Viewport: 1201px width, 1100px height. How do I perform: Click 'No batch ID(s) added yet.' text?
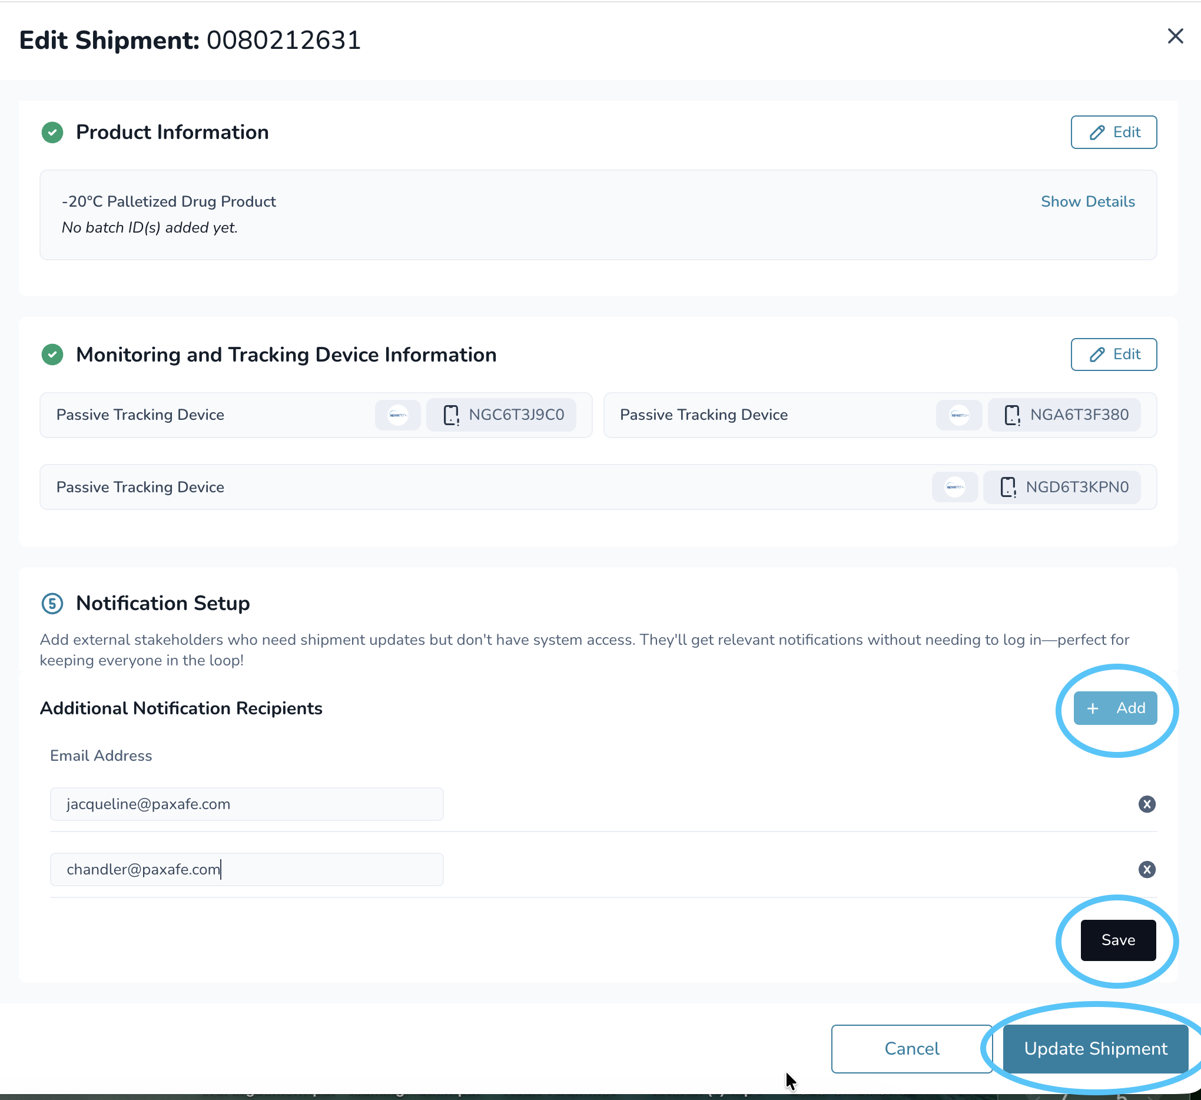point(150,228)
